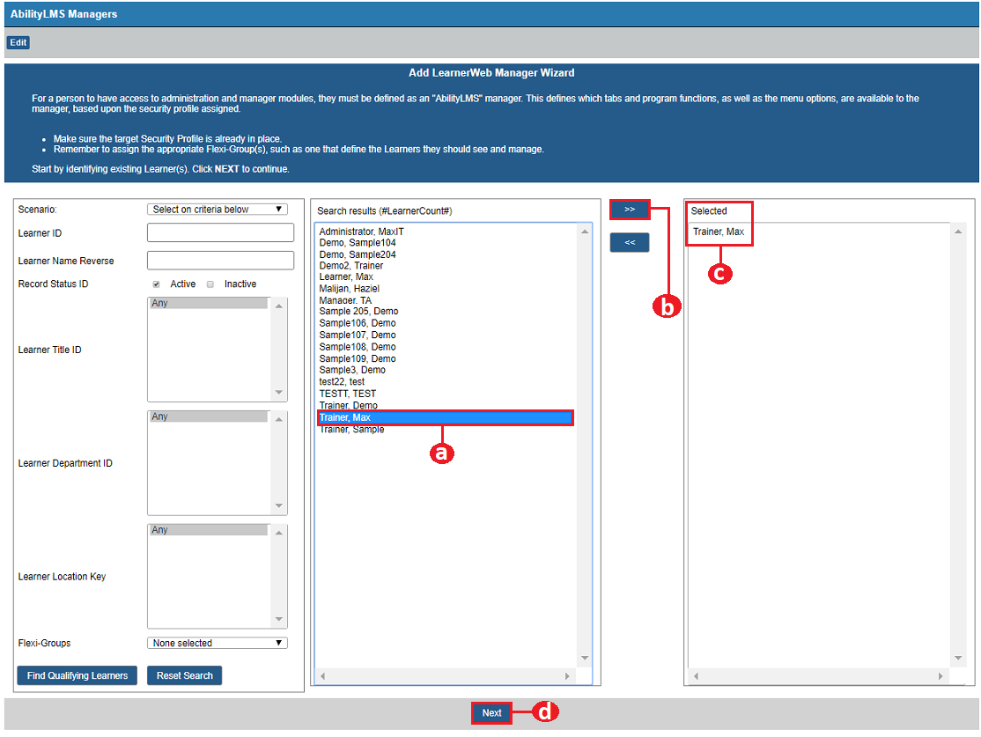Click search results scroll-left arrow
The height and width of the screenshot is (737, 981).
click(323, 675)
